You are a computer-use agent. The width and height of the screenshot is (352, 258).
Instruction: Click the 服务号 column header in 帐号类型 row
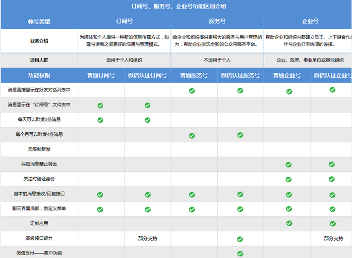click(x=217, y=21)
